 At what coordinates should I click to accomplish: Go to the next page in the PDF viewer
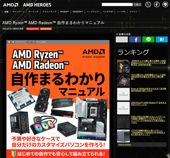[13, 42]
